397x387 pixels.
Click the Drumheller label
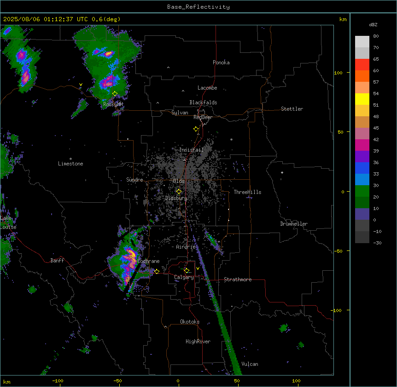[294, 224]
